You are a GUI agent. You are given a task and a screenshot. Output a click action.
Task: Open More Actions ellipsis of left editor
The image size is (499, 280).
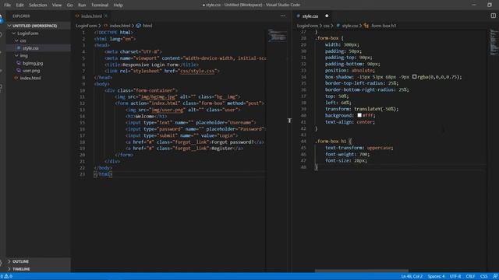283,16
